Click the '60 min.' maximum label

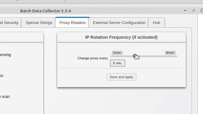pyautogui.click(x=170, y=53)
